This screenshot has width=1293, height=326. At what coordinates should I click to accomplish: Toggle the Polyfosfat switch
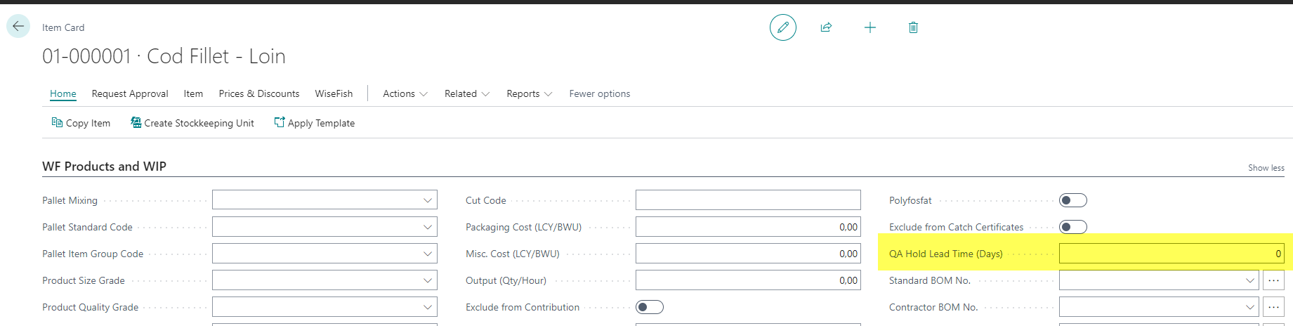click(1072, 200)
